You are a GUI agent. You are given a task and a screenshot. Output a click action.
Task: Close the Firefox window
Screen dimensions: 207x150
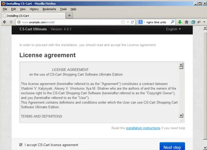click(x=205, y=3)
